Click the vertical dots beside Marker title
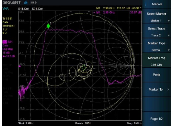The width and height of the screenshot is (173, 126). 146,4
